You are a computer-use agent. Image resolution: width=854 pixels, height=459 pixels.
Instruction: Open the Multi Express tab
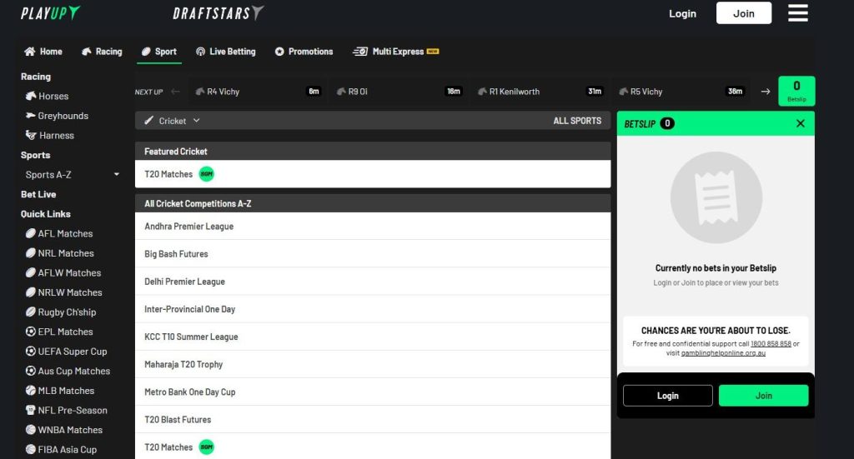(396, 52)
